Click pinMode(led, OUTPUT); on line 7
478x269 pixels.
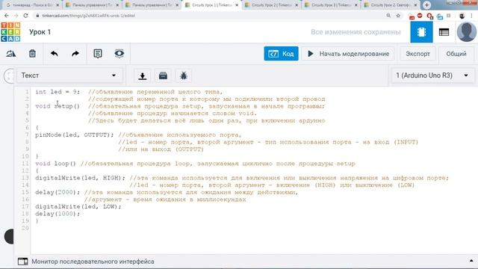pos(75,134)
